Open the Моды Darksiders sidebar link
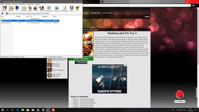This screenshot has height=112, width=199. point(57,70)
